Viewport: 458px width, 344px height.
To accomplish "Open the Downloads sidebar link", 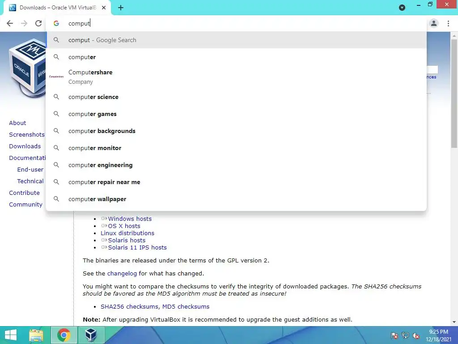I will pyautogui.click(x=25, y=146).
